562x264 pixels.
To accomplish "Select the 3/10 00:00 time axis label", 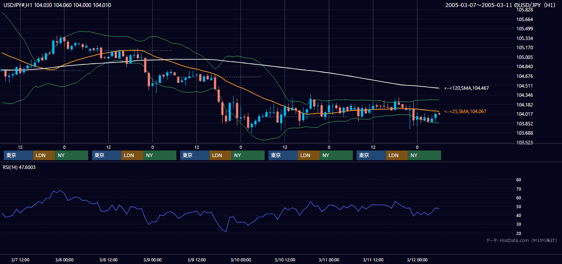I will [241, 260].
